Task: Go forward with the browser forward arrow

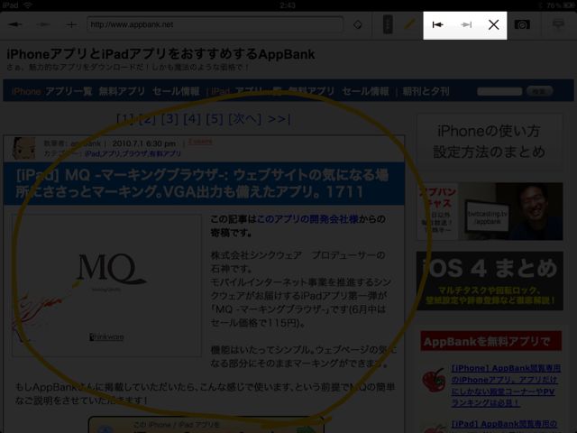Action: [43, 24]
